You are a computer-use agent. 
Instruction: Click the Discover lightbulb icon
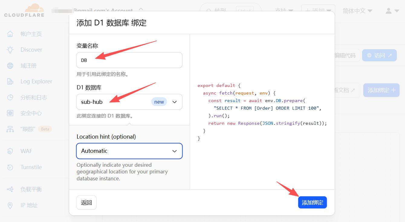(x=10, y=50)
